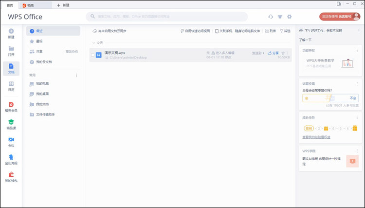Open 稻壳会员 membership icon
Viewport: 365px width, 208px height.
click(11, 104)
